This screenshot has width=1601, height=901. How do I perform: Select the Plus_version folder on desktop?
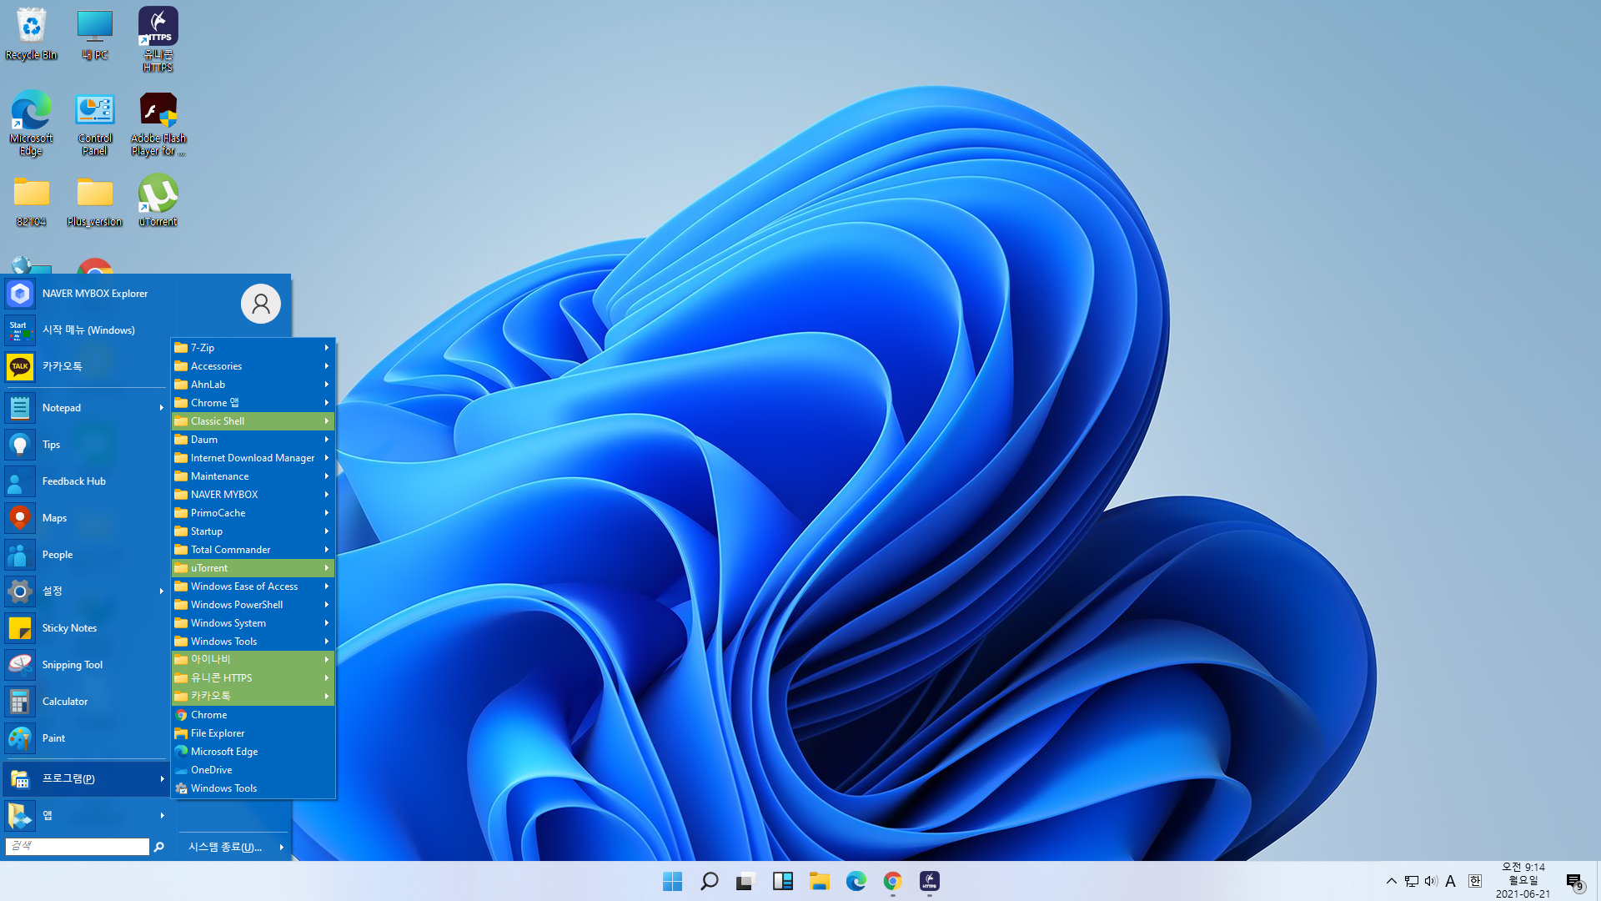[94, 200]
